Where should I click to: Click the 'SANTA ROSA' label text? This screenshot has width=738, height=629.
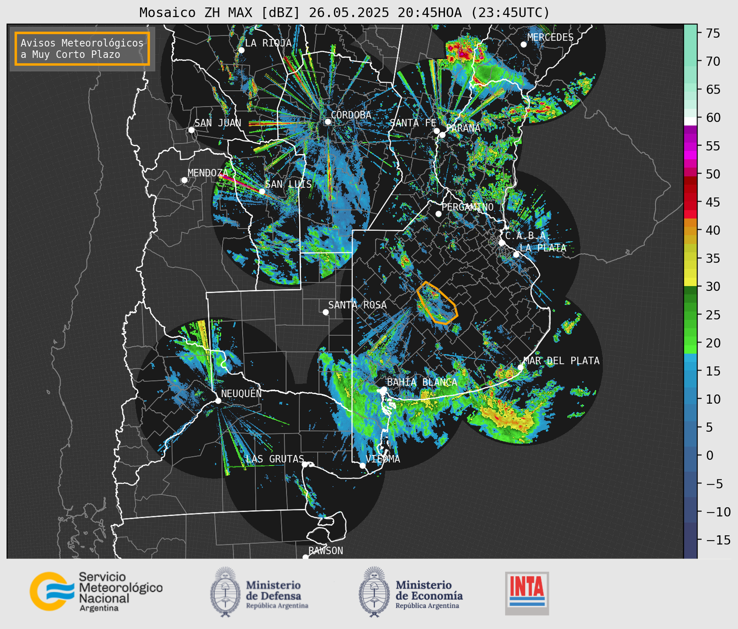tap(357, 305)
